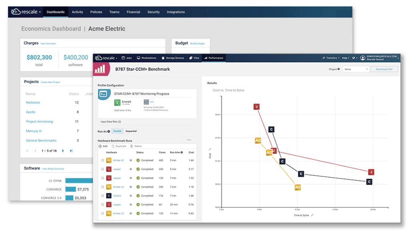The width and height of the screenshot is (410, 231).
Task: Click the Delete trash icon
Action: tap(131, 146)
